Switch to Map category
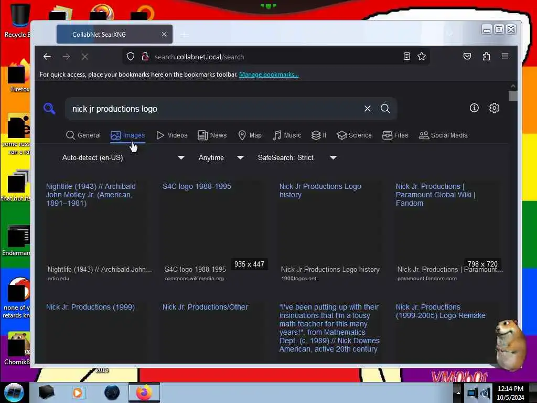 (x=250, y=135)
